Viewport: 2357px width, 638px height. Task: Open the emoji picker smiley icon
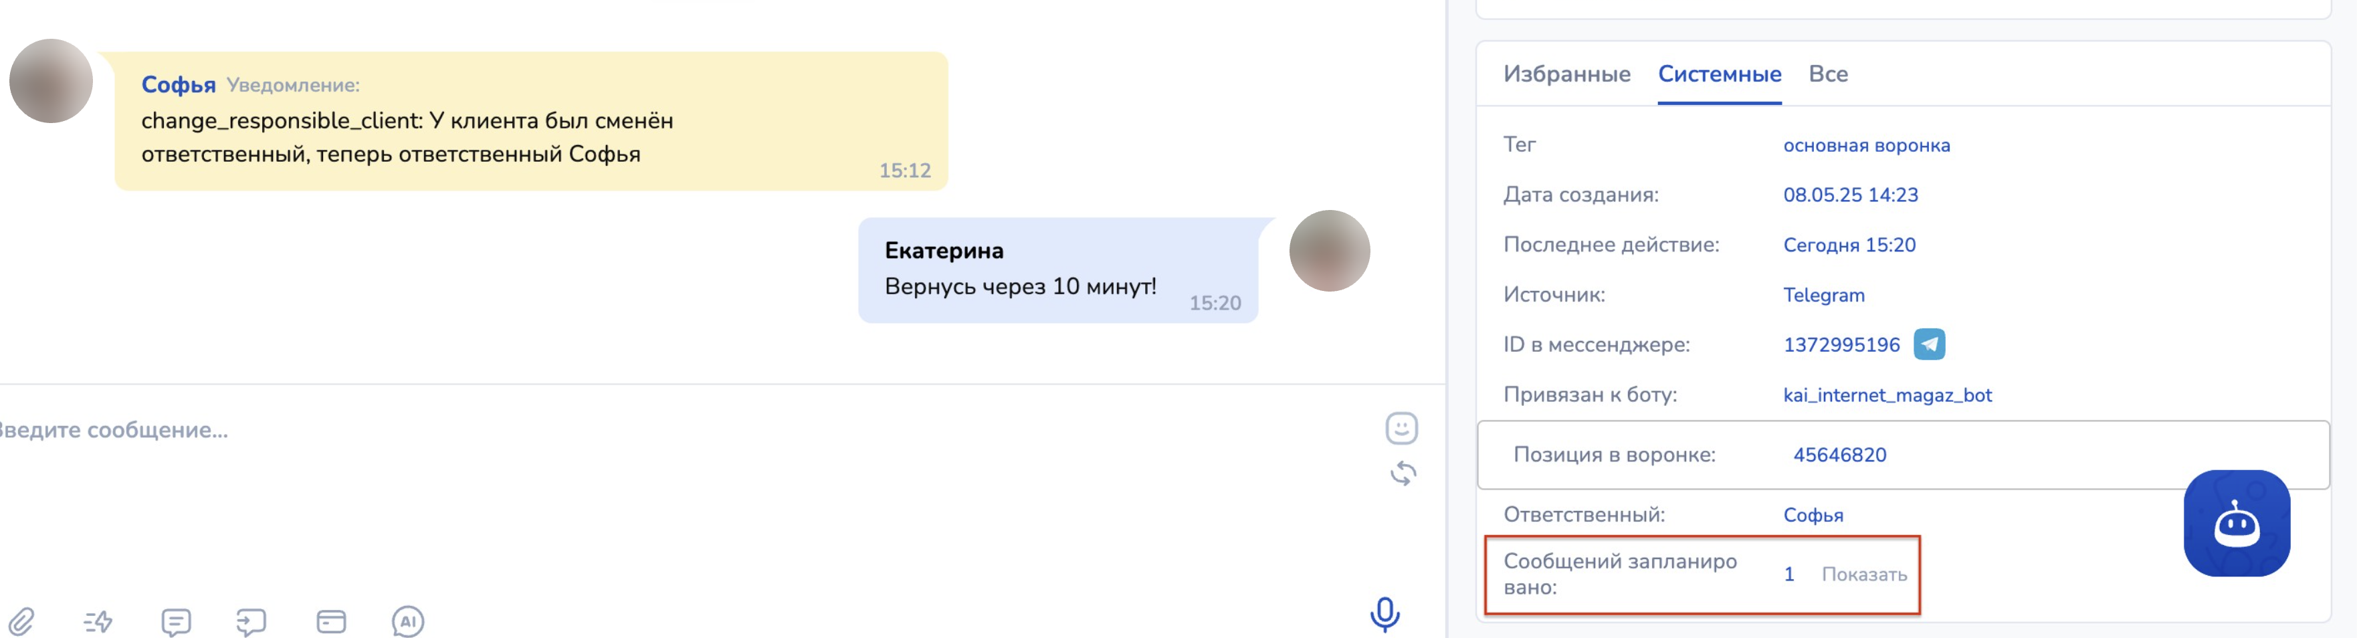pos(1402,429)
